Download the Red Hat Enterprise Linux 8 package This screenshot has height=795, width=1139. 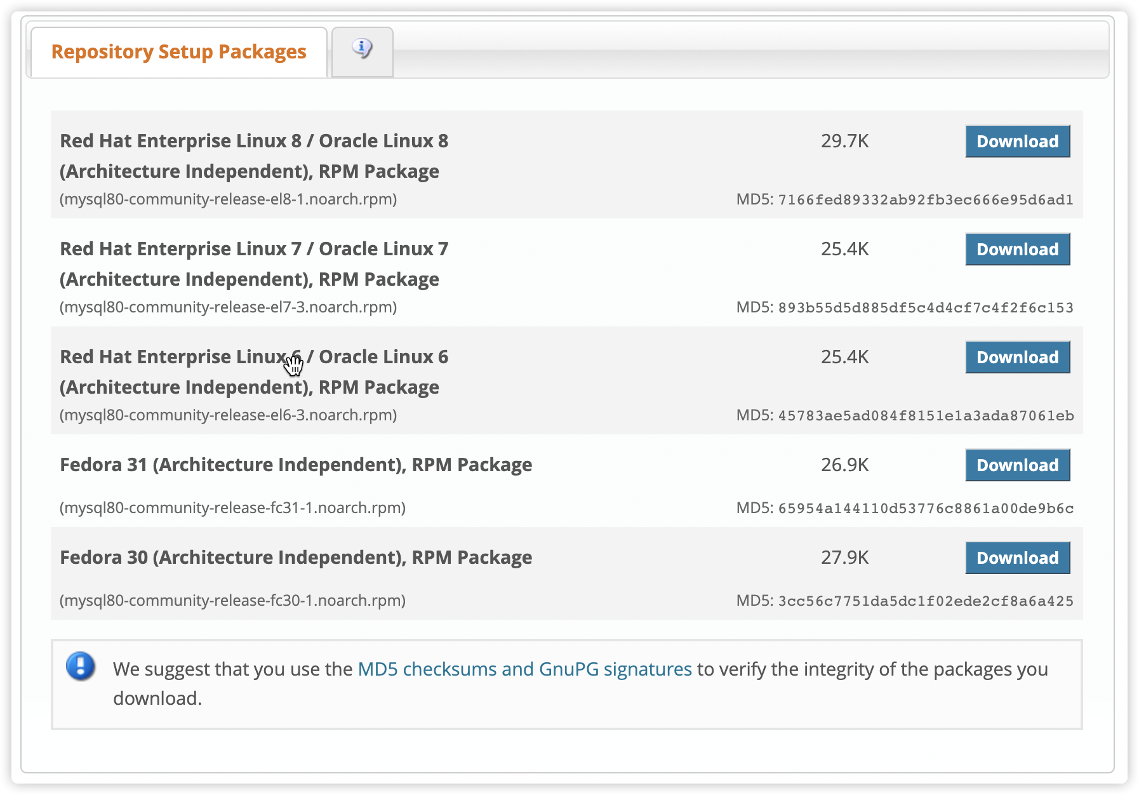[x=1017, y=141]
